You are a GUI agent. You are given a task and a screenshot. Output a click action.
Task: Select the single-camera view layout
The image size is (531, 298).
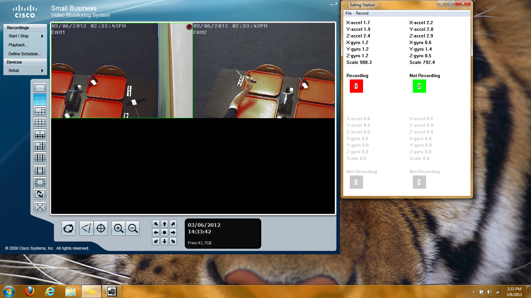click(x=40, y=88)
